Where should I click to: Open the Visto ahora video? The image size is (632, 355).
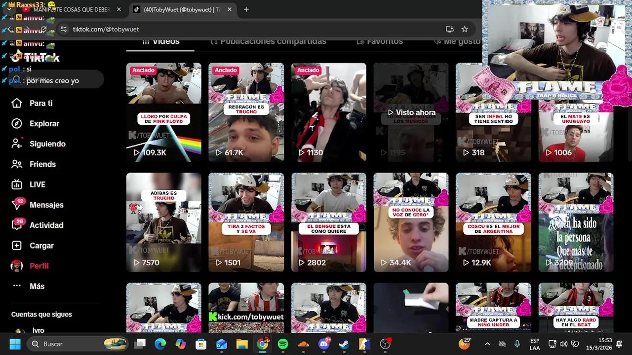tap(411, 112)
